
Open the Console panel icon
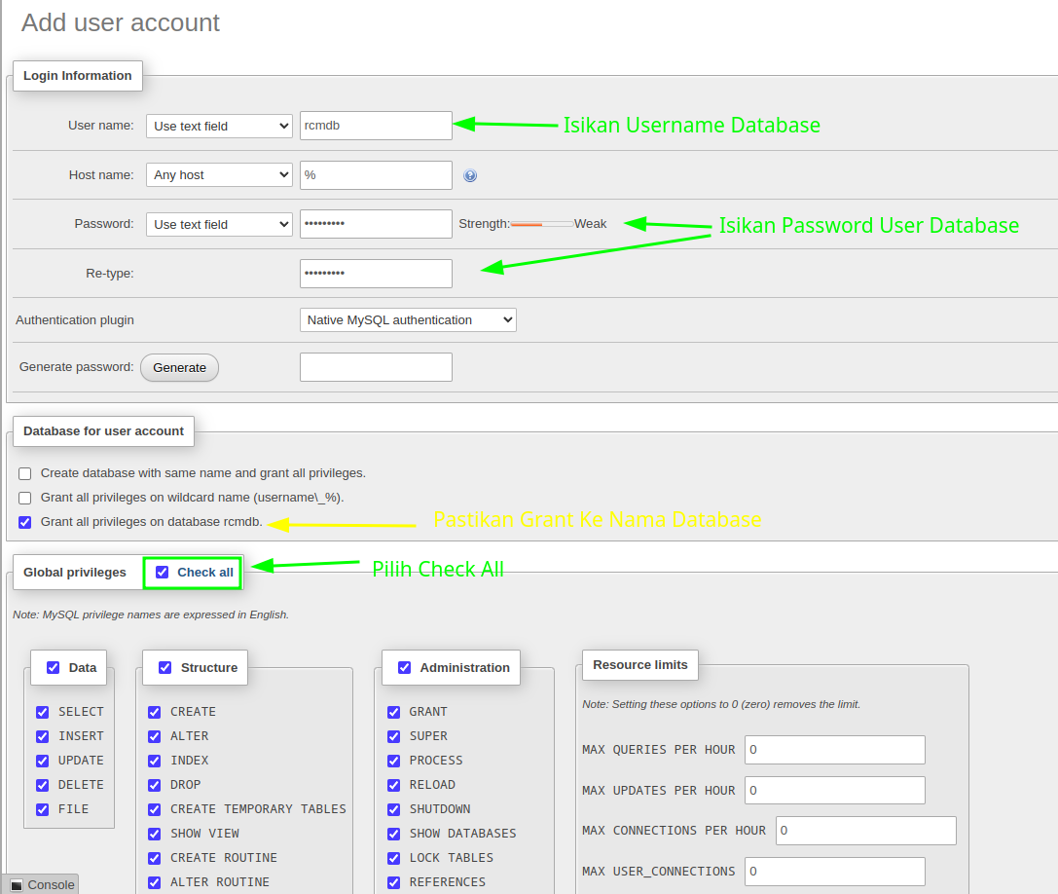[17, 884]
